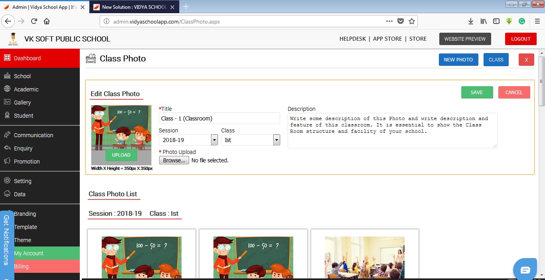The height and width of the screenshot is (280, 545).
Task: Bookmark this page with star icon
Action: point(412,21)
